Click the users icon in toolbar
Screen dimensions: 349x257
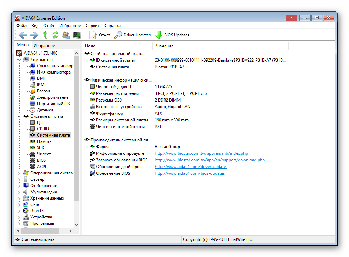[66, 35]
